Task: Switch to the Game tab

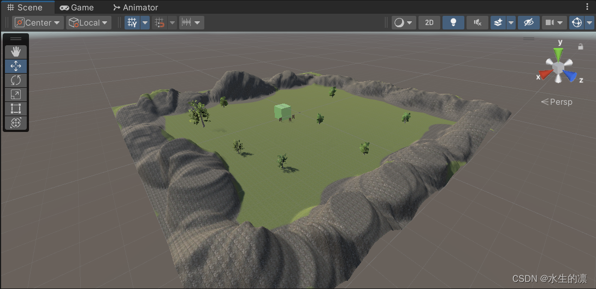Action: (x=77, y=7)
